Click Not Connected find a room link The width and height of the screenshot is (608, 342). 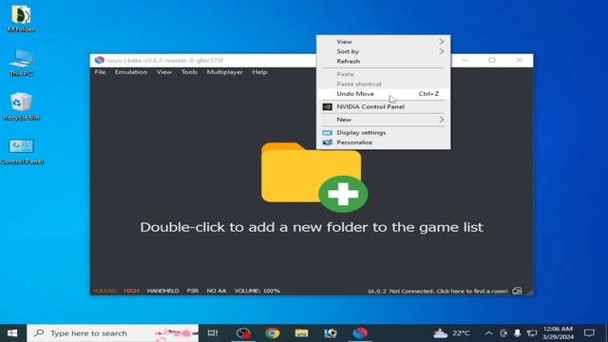448,291
